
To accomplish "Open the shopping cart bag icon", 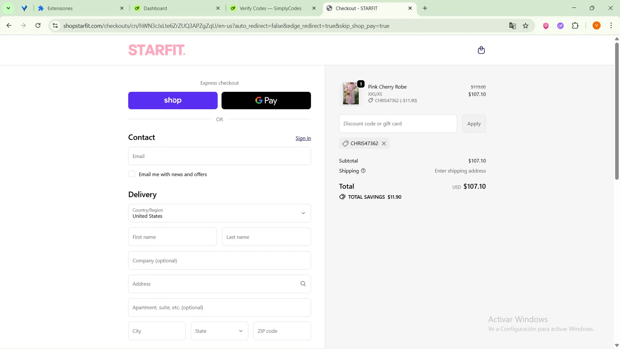I will [x=481, y=50].
